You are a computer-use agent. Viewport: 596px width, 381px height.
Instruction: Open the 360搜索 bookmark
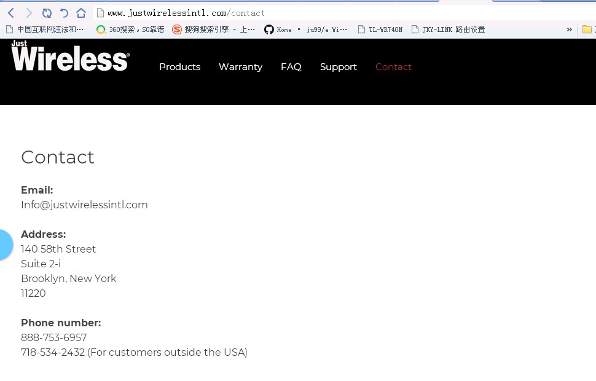click(130, 29)
